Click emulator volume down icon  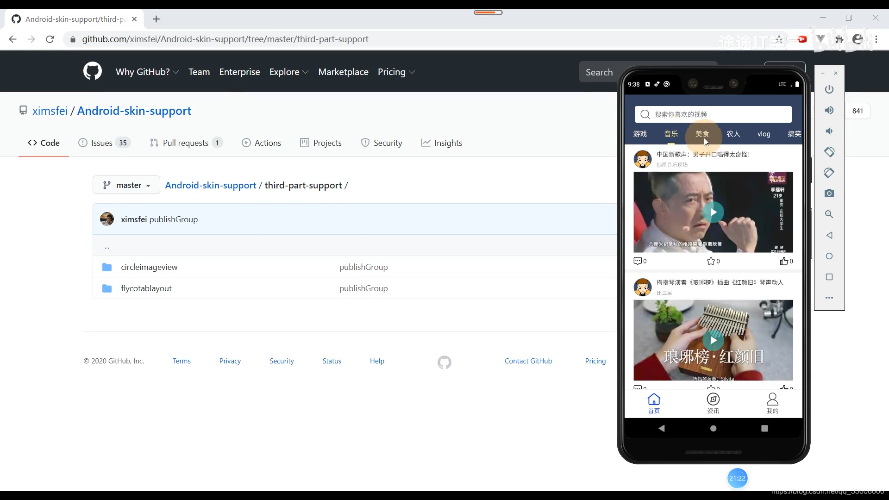(x=829, y=131)
